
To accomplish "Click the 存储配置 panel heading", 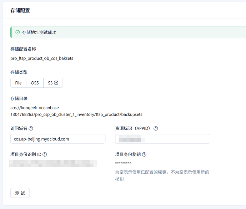I will click(x=20, y=11).
